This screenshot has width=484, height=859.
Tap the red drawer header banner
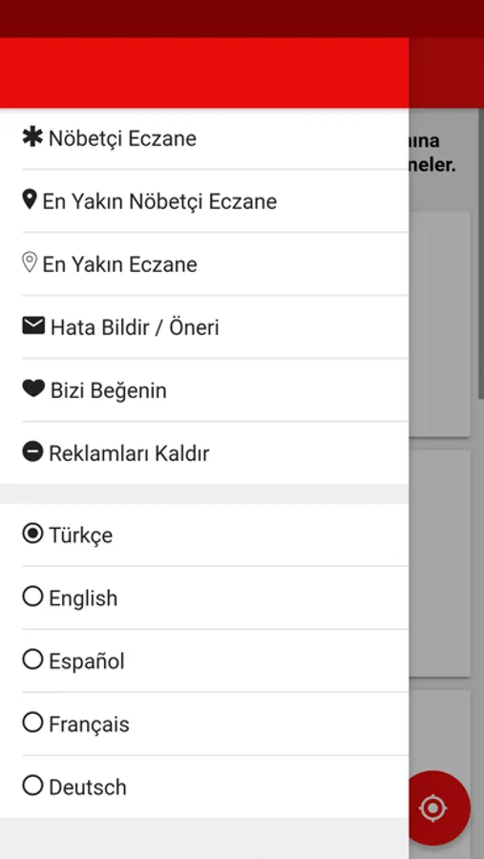pos(204,73)
